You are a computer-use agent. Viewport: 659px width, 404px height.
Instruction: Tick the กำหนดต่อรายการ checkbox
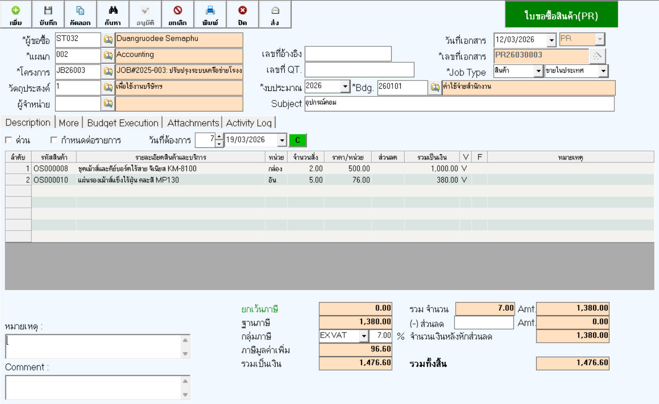54,140
